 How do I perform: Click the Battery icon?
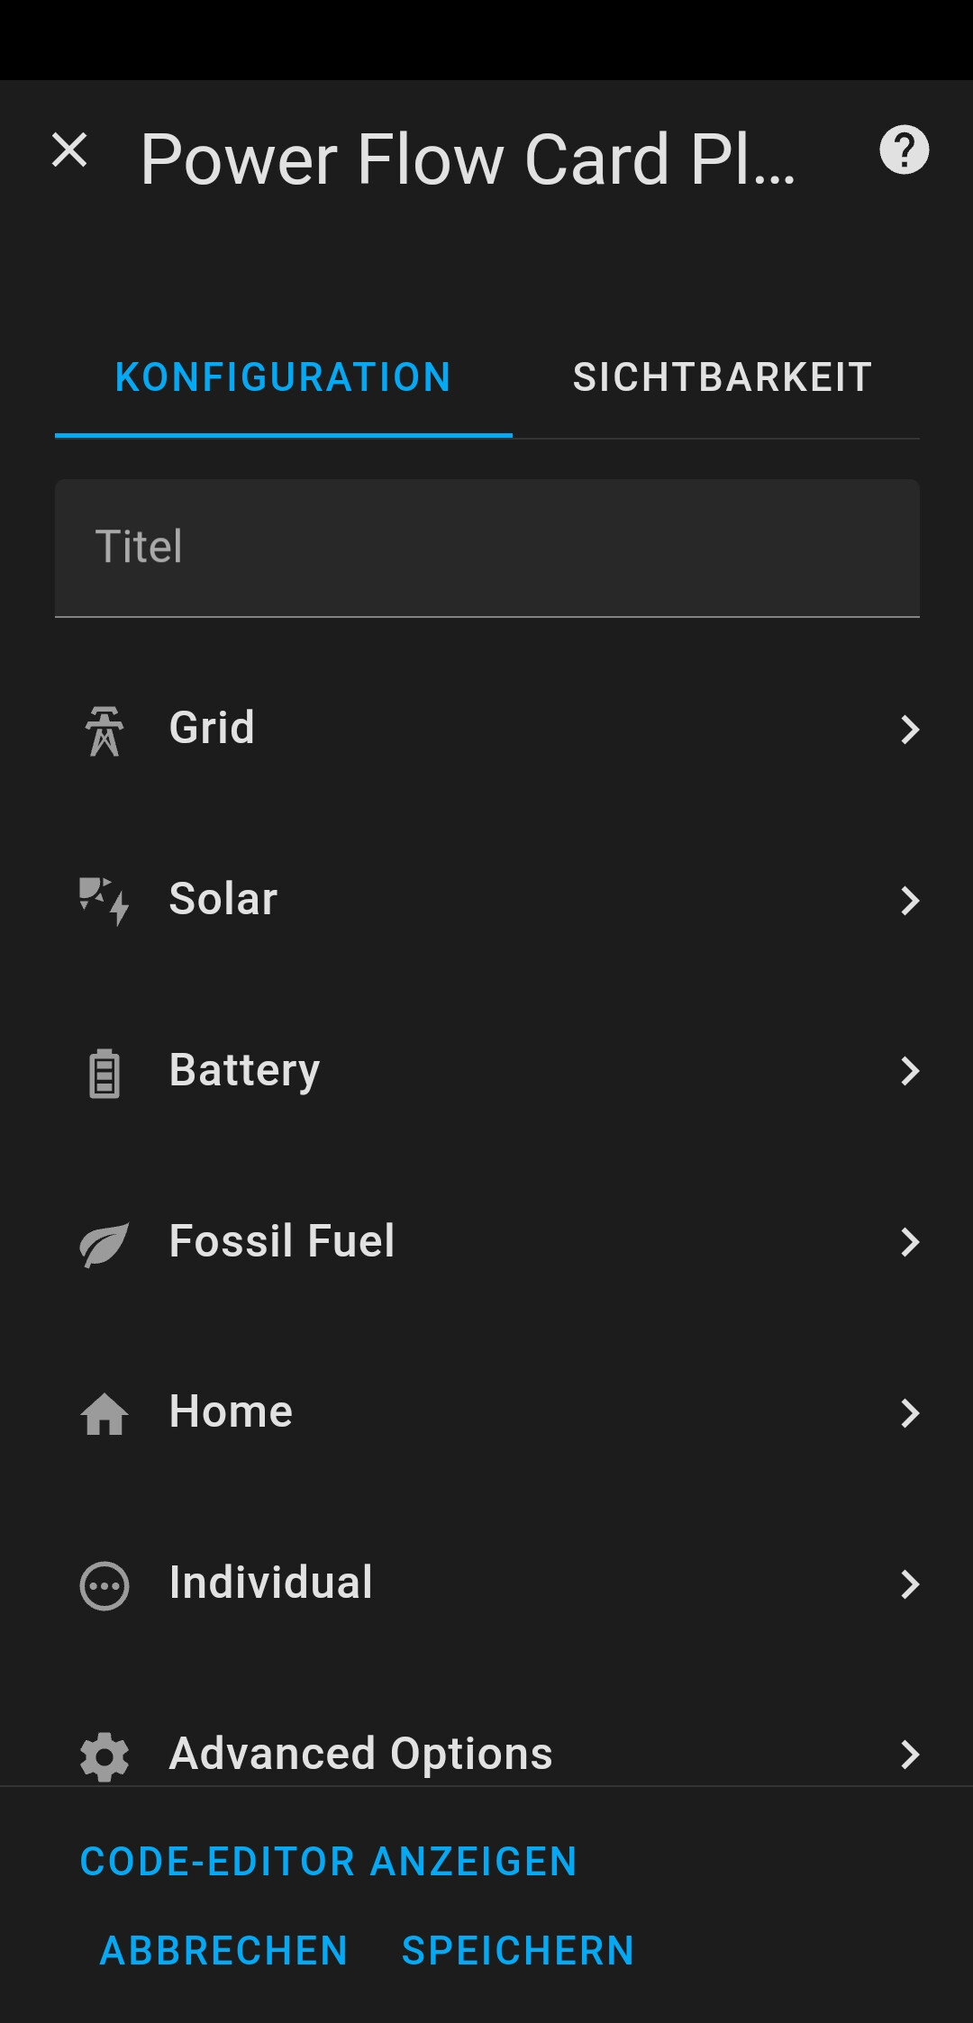pos(105,1072)
